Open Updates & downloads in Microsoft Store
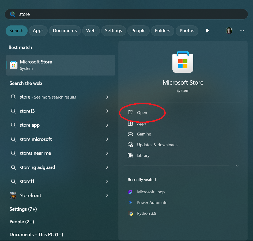Viewport: 253px width, 241px height. [x=157, y=145]
